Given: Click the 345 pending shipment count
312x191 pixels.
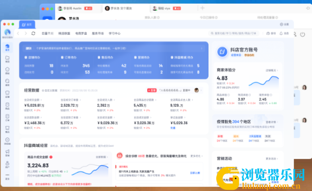Looking at the screenshot, I should click(86, 66).
